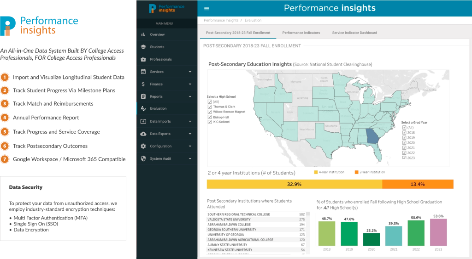Click the 2020 bar showing 25.2%

[x=372, y=240]
